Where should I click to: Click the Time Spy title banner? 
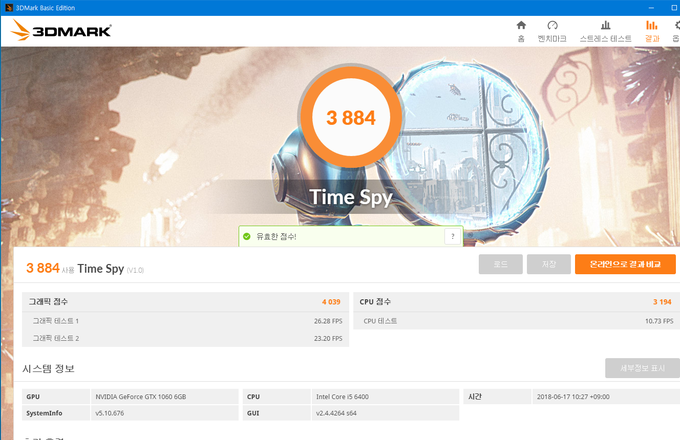(351, 197)
